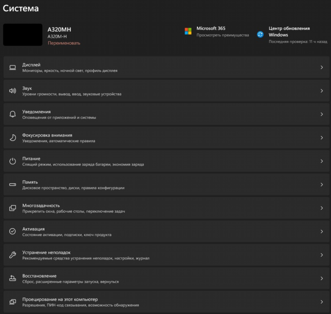The image size is (331, 314).
Task: Click the Microsoft 365 colored logo
Action: (x=188, y=31)
